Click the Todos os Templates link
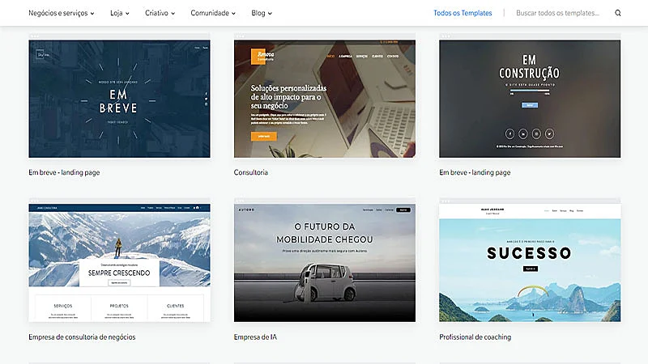The height and width of the screenshot is (364, 648). click(x=463, y=13)
